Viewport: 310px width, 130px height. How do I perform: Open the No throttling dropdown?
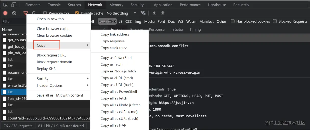(x=121, y=13)
